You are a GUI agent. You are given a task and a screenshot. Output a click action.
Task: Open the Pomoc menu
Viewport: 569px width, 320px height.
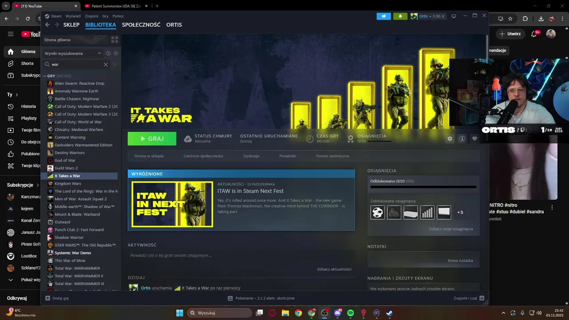tap(118, 16)
